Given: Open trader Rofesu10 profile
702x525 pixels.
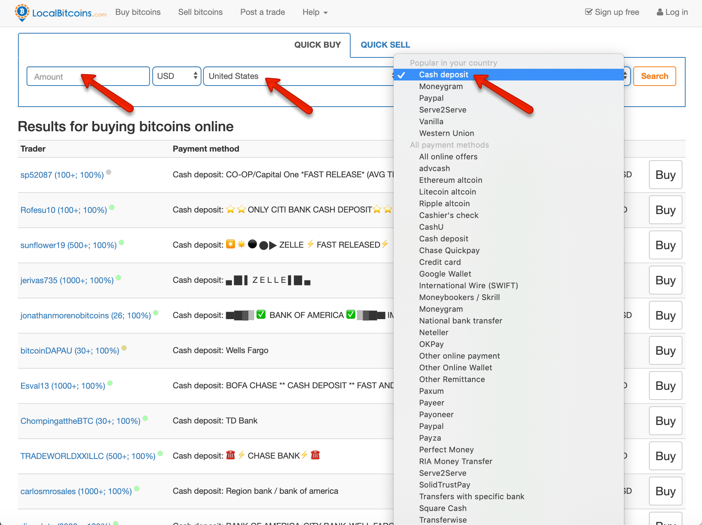Looking at the screenshot, I should [x=64, y=210].
